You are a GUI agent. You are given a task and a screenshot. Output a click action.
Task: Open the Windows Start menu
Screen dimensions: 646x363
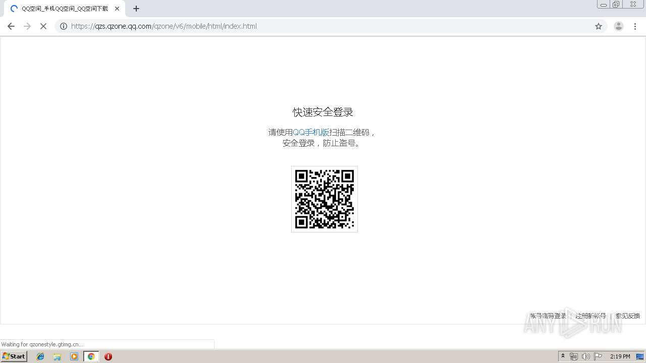coord(14,356)
